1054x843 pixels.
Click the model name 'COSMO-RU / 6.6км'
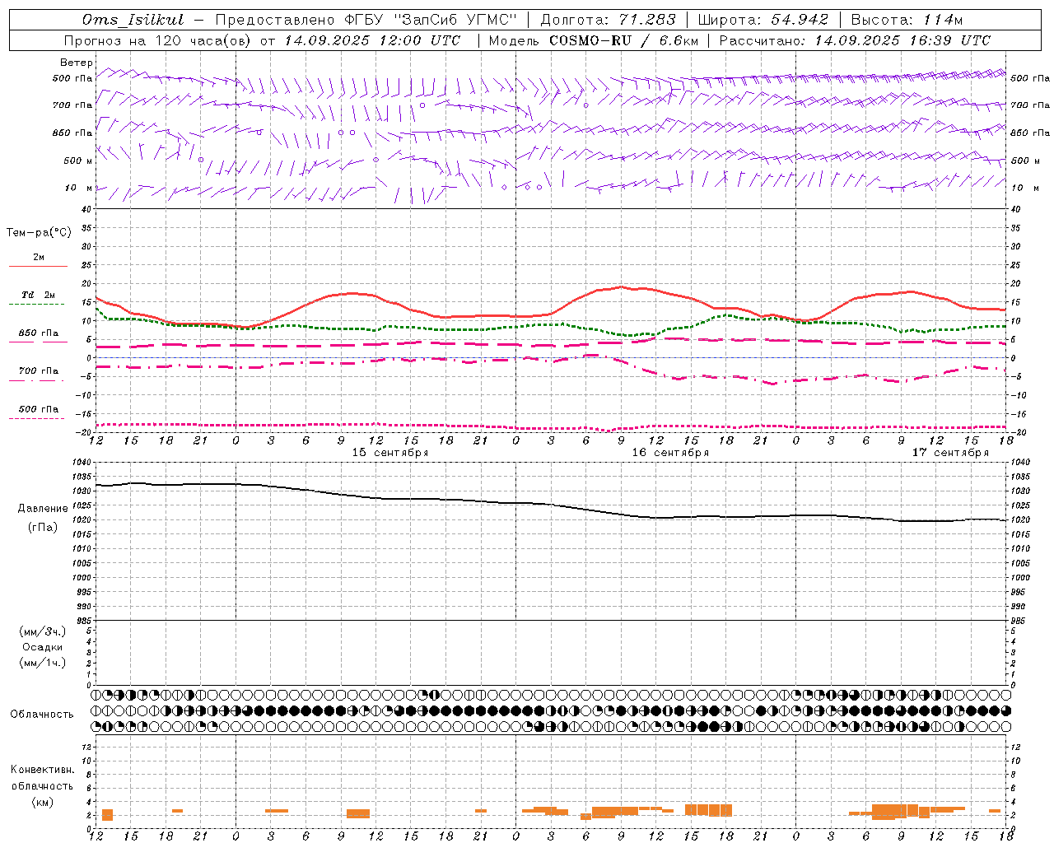(623, 40)
